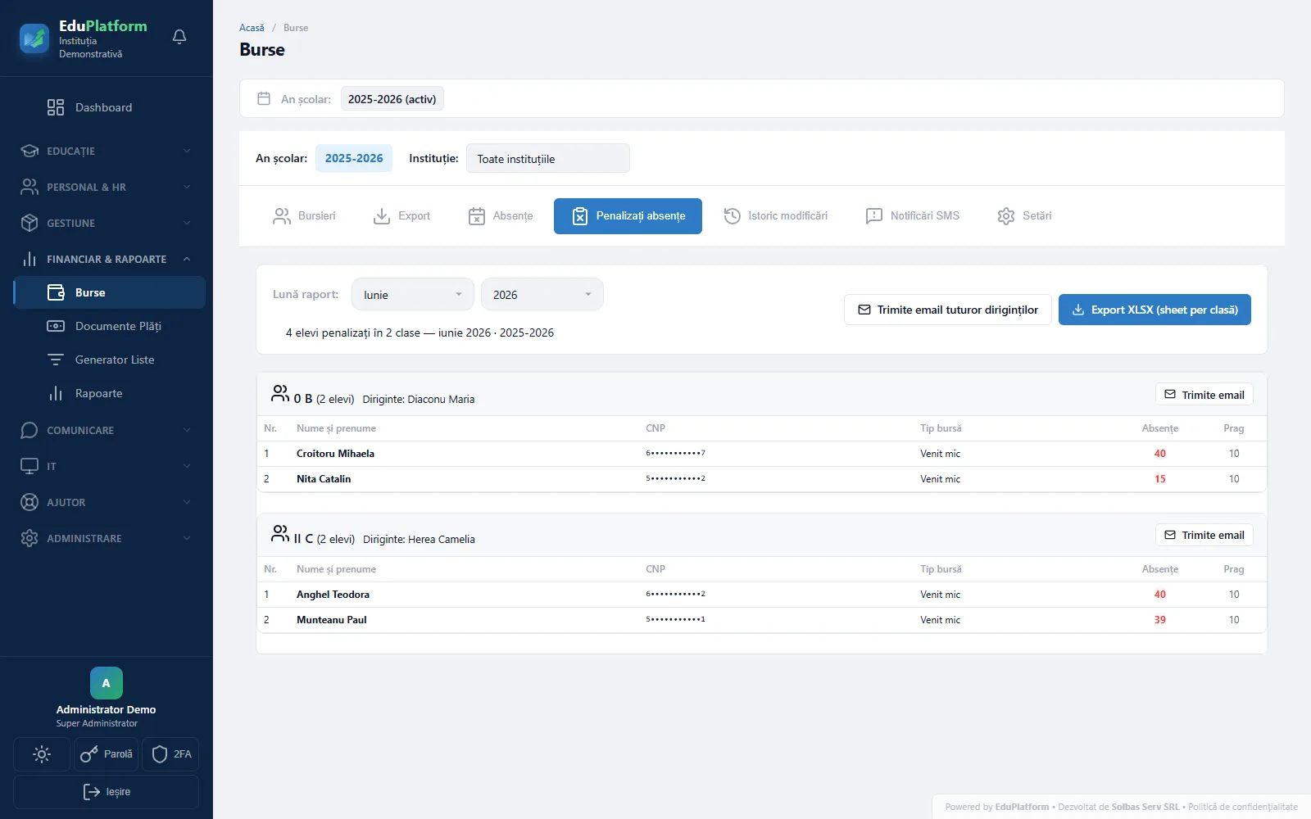Collapse the FINANCIAR & RAPOARTE section
The image size is (1311, 819).
(x=107, y=259)
